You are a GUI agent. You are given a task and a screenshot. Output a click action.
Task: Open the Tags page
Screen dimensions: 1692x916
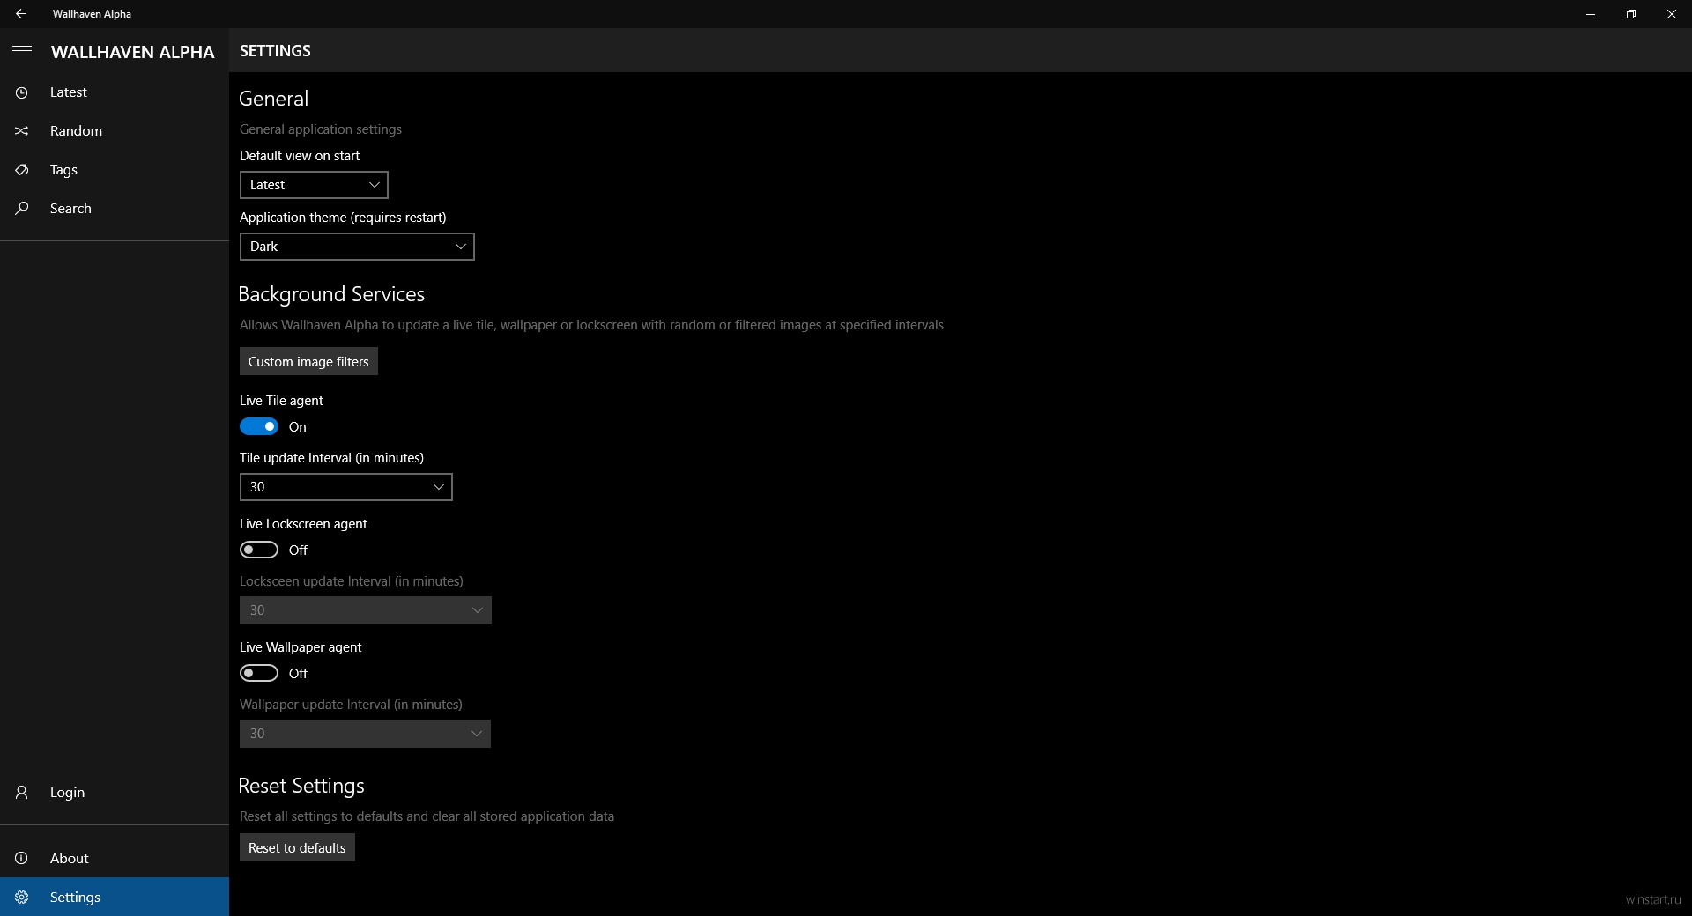tap(115, 170)
